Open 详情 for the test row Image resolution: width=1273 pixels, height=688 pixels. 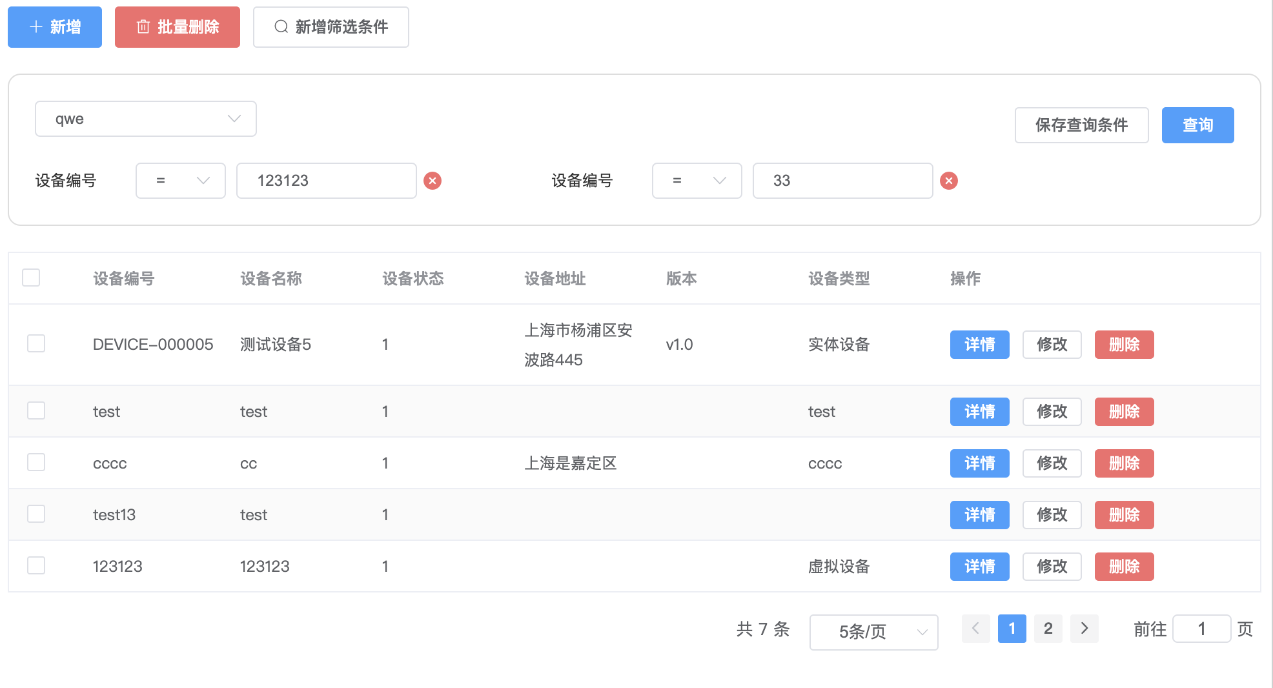click(x=980, y=412)
